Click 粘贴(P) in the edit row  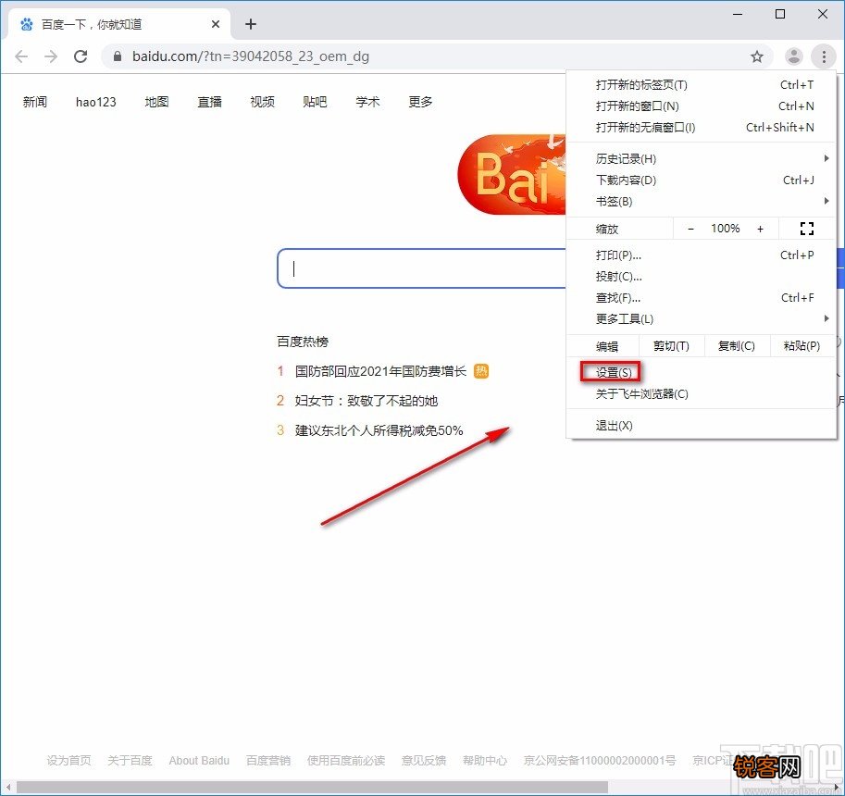tap(802, 346)
